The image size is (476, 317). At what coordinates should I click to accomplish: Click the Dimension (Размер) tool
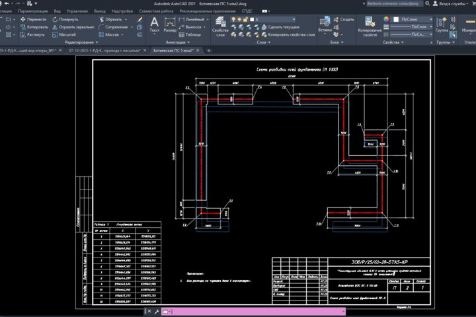pyautogui.click(x=170, y=25)
